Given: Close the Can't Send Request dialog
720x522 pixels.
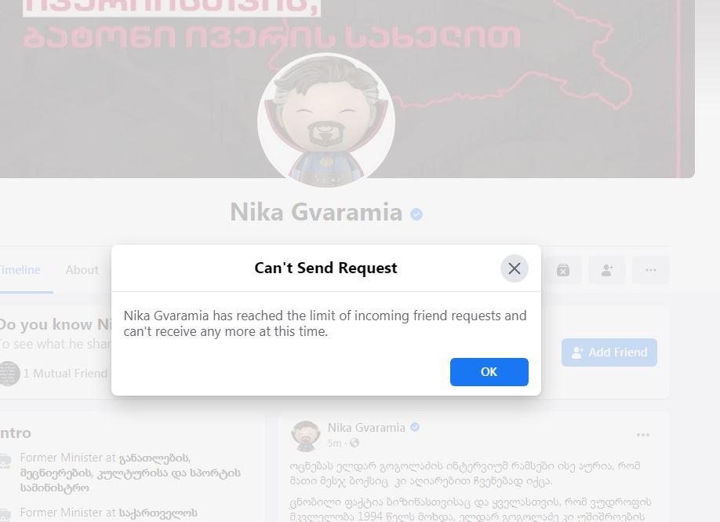Looking at the screenshot, I should (x=515, y=268).
